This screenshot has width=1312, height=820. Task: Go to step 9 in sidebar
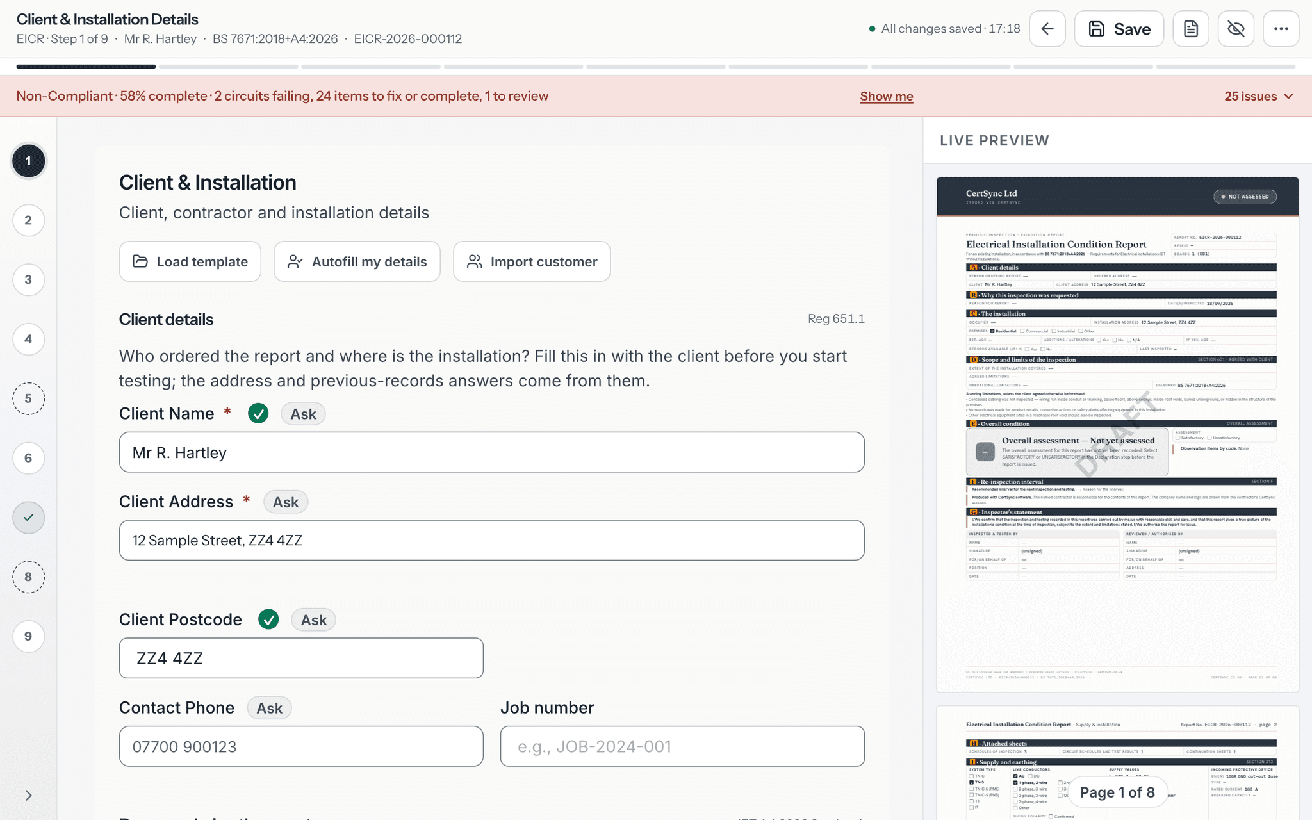pyautogui.click(x=28, y=636)
